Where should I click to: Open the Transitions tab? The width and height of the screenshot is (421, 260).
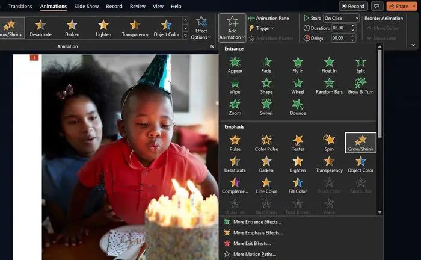click(x=20, y=6)
